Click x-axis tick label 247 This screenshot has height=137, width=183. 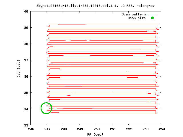coord(47,129)
